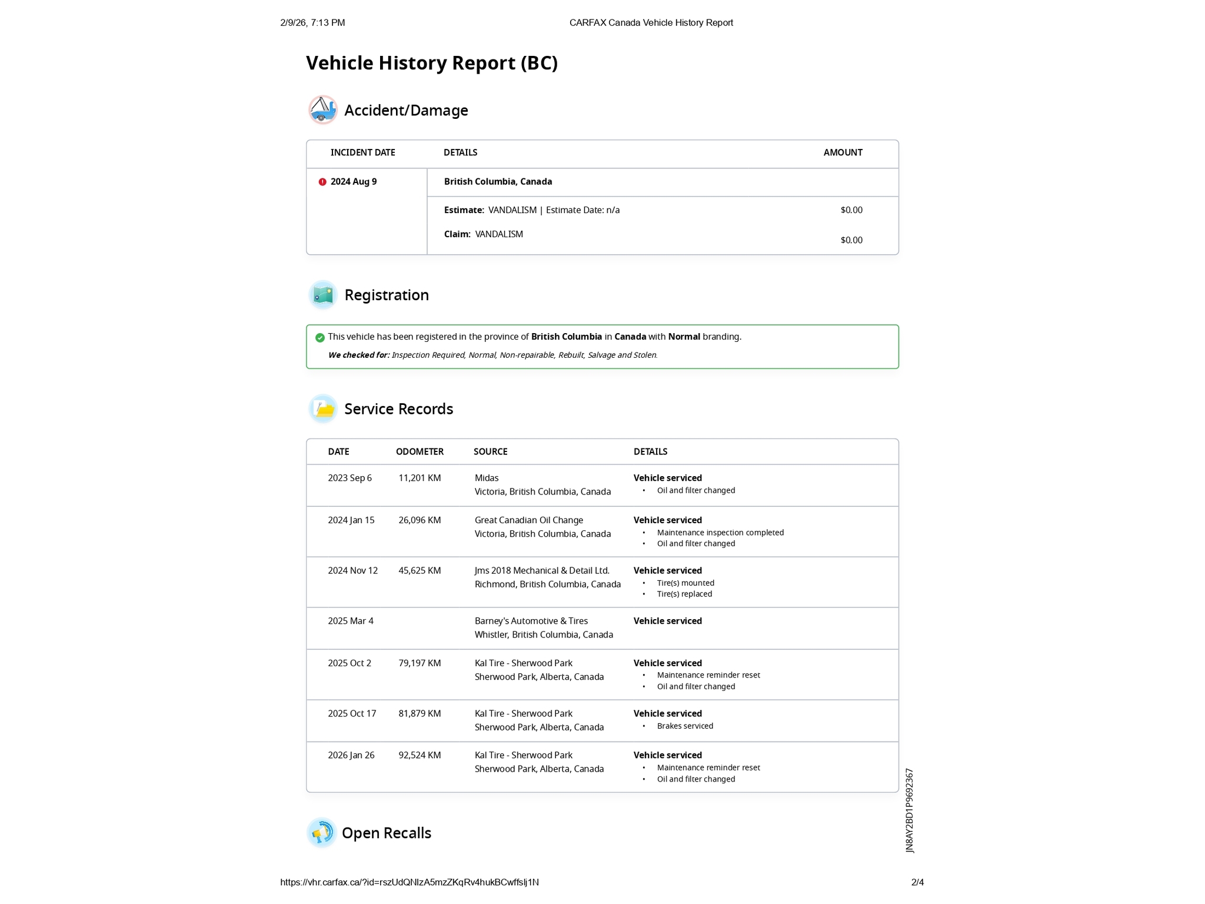Screen dimensions: 1205x904
Task: Click the vertical VIN text JN8AY2BD1P9692367
Action: 909,810
